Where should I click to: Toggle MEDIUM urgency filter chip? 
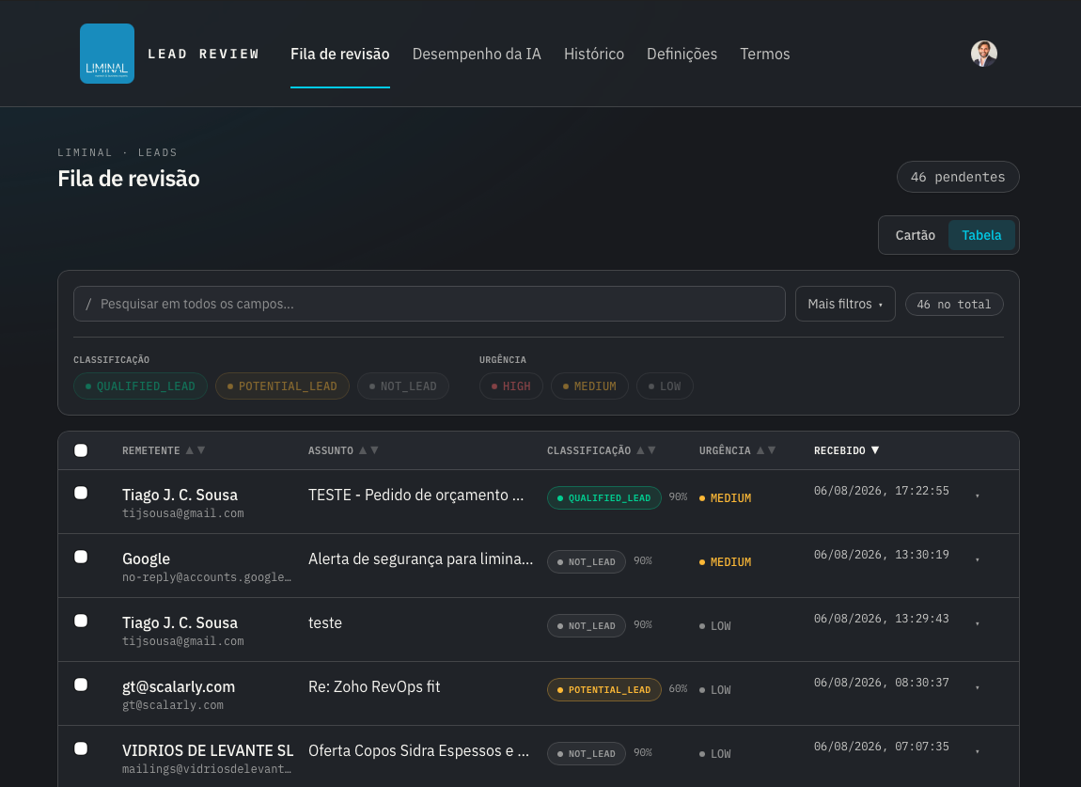(x=589, y=386)
